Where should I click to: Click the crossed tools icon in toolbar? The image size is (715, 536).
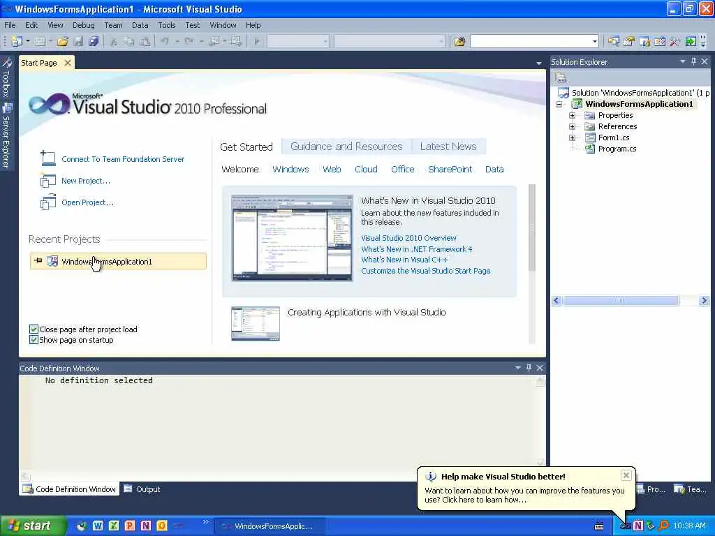coord(675,41)
